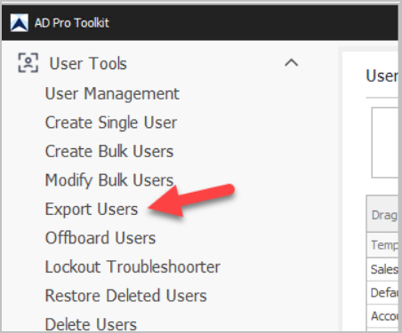Select the Defa row in the table
This screenshot has height=333, width=402.
click(x=382, y=293)
